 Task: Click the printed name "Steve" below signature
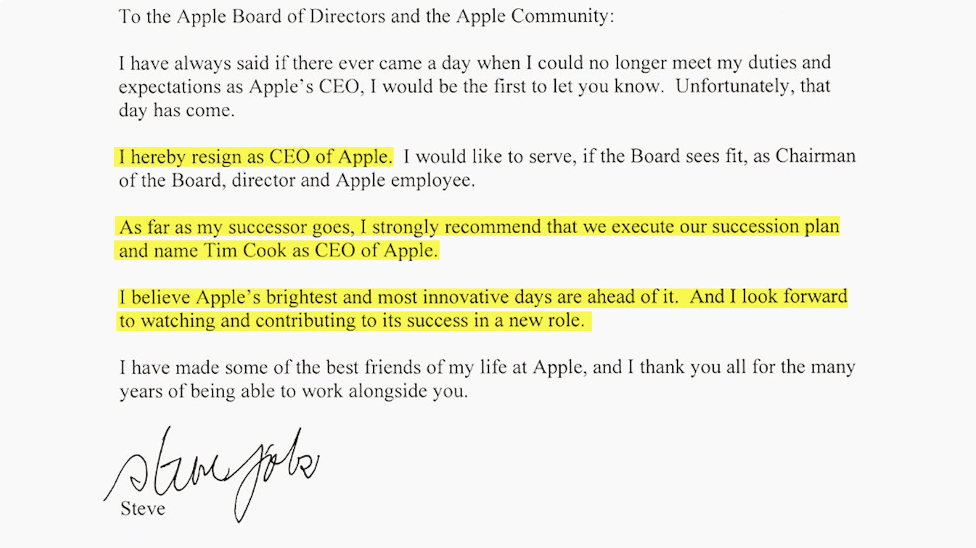coord(143,508)
